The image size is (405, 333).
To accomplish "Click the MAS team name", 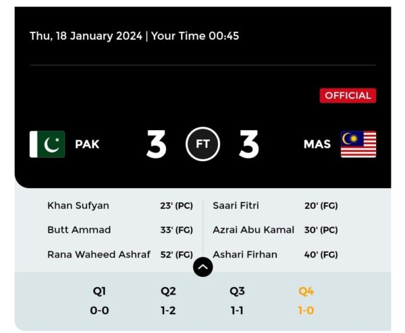I will (317, 144).
